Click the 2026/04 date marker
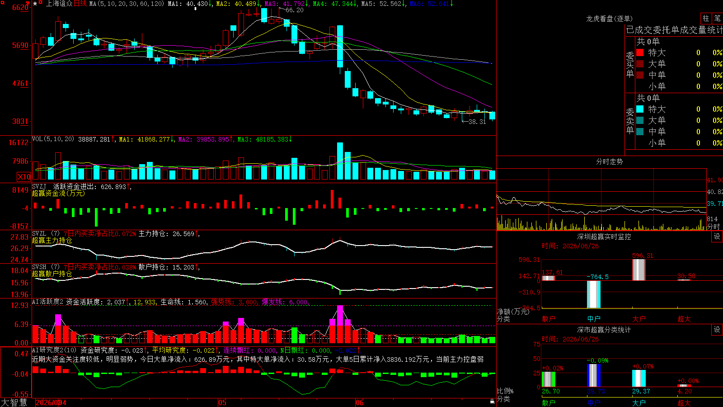The height and width of the screenshot is (407, 723). point(51,402)
